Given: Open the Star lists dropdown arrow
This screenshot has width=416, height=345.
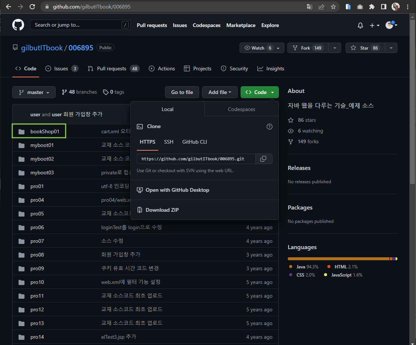Looking at the screenshot, I should point(391,48).
